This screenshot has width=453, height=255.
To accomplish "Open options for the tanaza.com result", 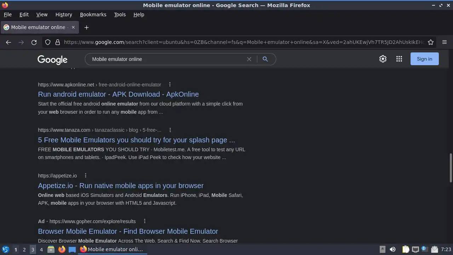I will (x=170, y=130).
